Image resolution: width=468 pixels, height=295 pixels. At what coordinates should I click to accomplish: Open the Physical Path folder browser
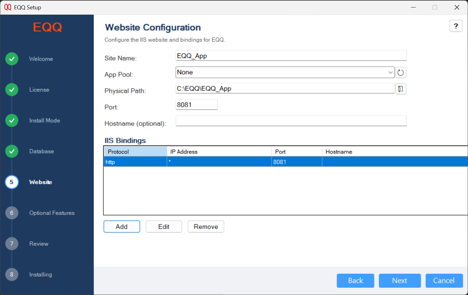pos(401,89)
